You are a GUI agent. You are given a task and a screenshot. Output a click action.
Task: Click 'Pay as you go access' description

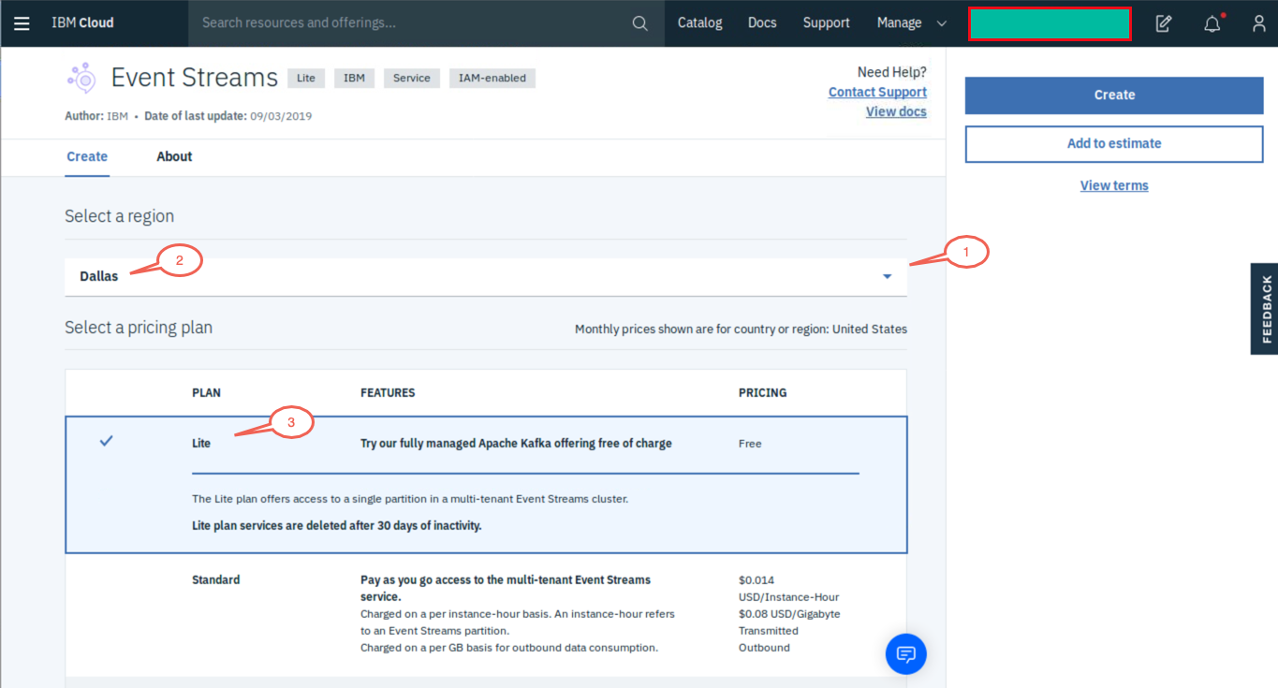click(506, 589)
